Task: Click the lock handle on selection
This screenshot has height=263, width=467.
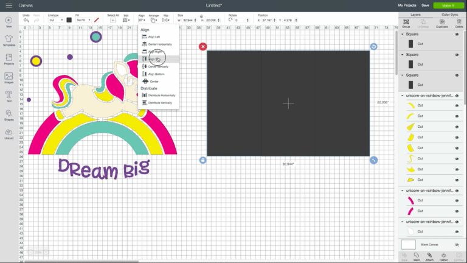Action: click(203, 160)
